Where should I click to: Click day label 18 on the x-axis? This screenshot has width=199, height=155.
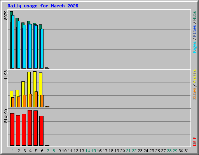click(111, 151)
